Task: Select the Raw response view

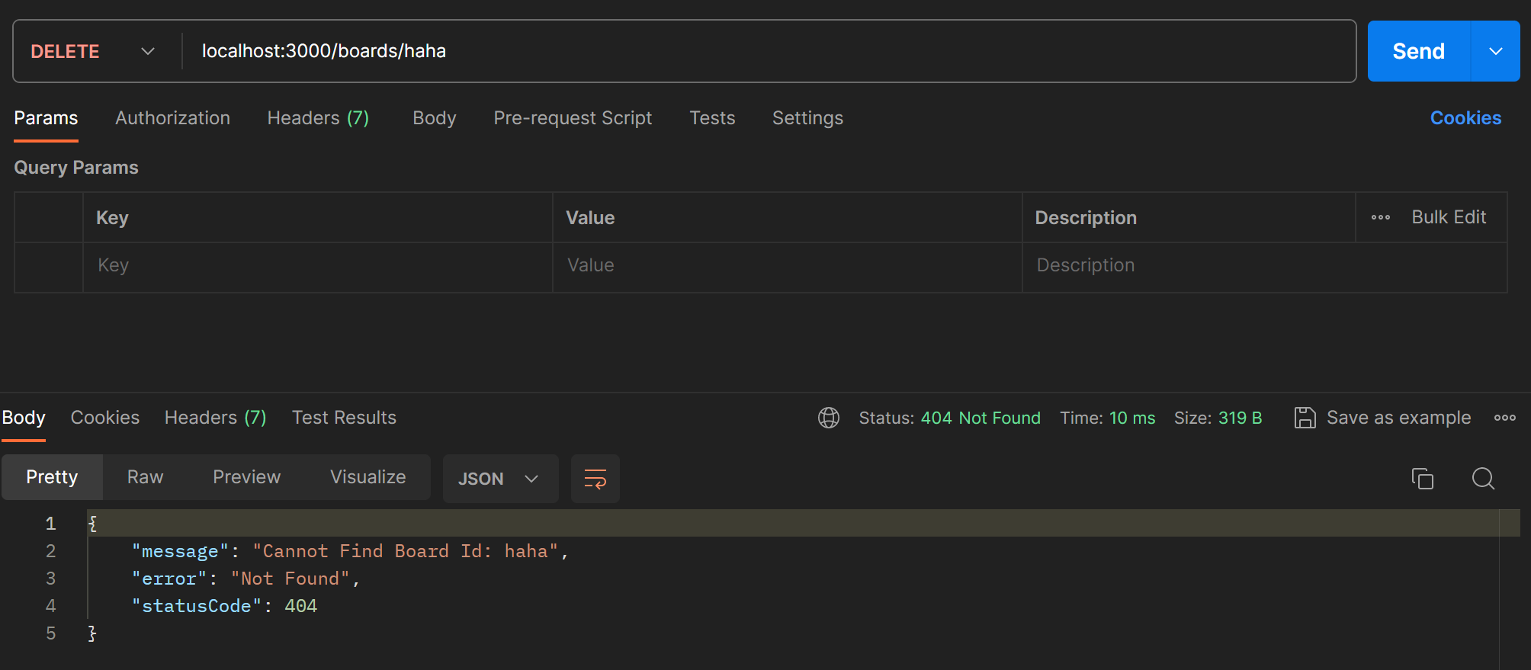Action: 145,477
